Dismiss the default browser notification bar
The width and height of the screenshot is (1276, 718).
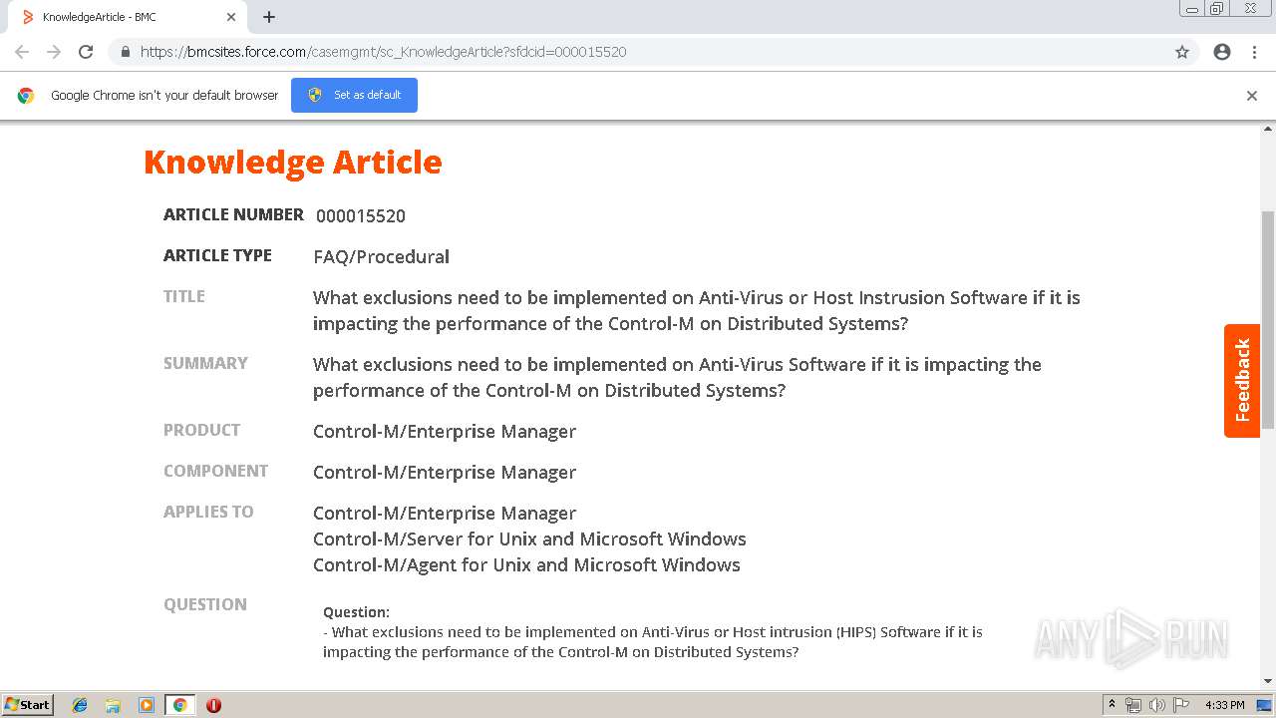coord(1252,96)
